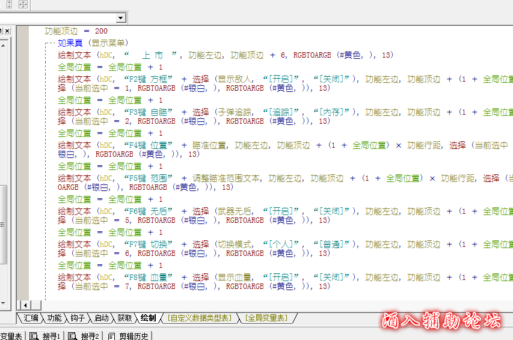Click the 搜寻1 search icon tab

[46, 336]
